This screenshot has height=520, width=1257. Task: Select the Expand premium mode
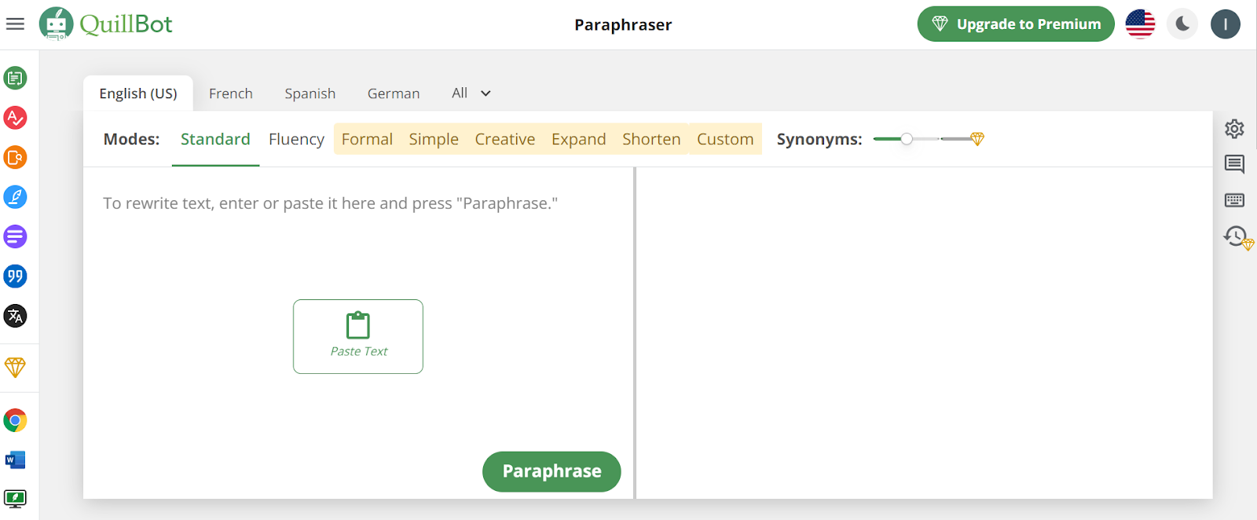(x=579, y=139)
